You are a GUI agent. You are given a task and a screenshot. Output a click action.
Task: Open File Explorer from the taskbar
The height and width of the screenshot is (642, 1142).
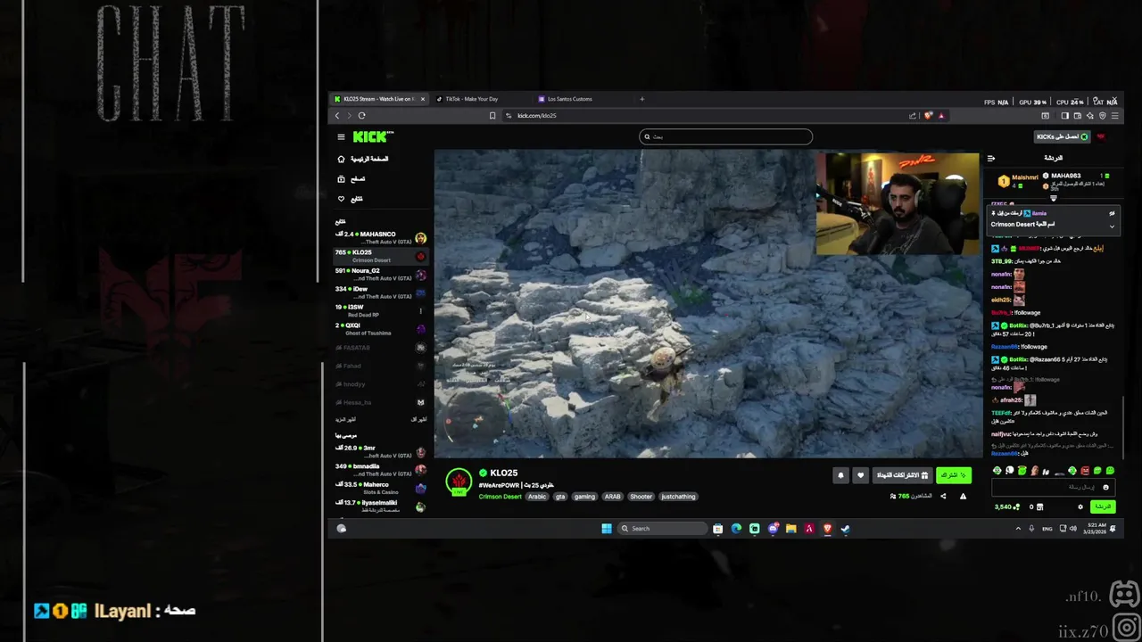click(790, 529)
